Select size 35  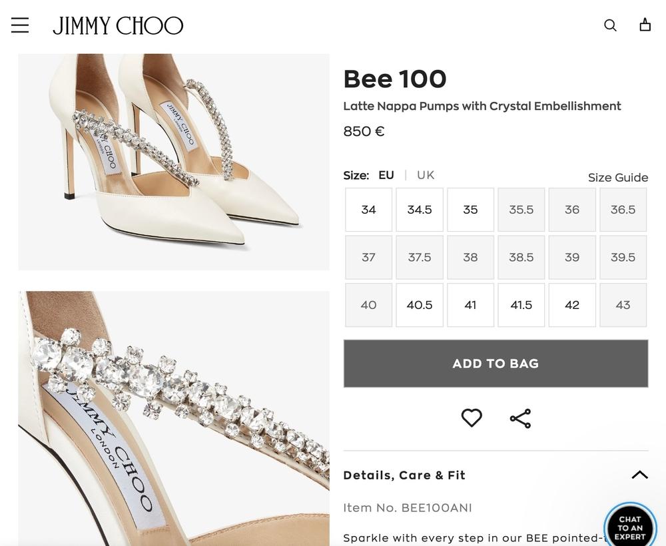(x=470, y=210)
